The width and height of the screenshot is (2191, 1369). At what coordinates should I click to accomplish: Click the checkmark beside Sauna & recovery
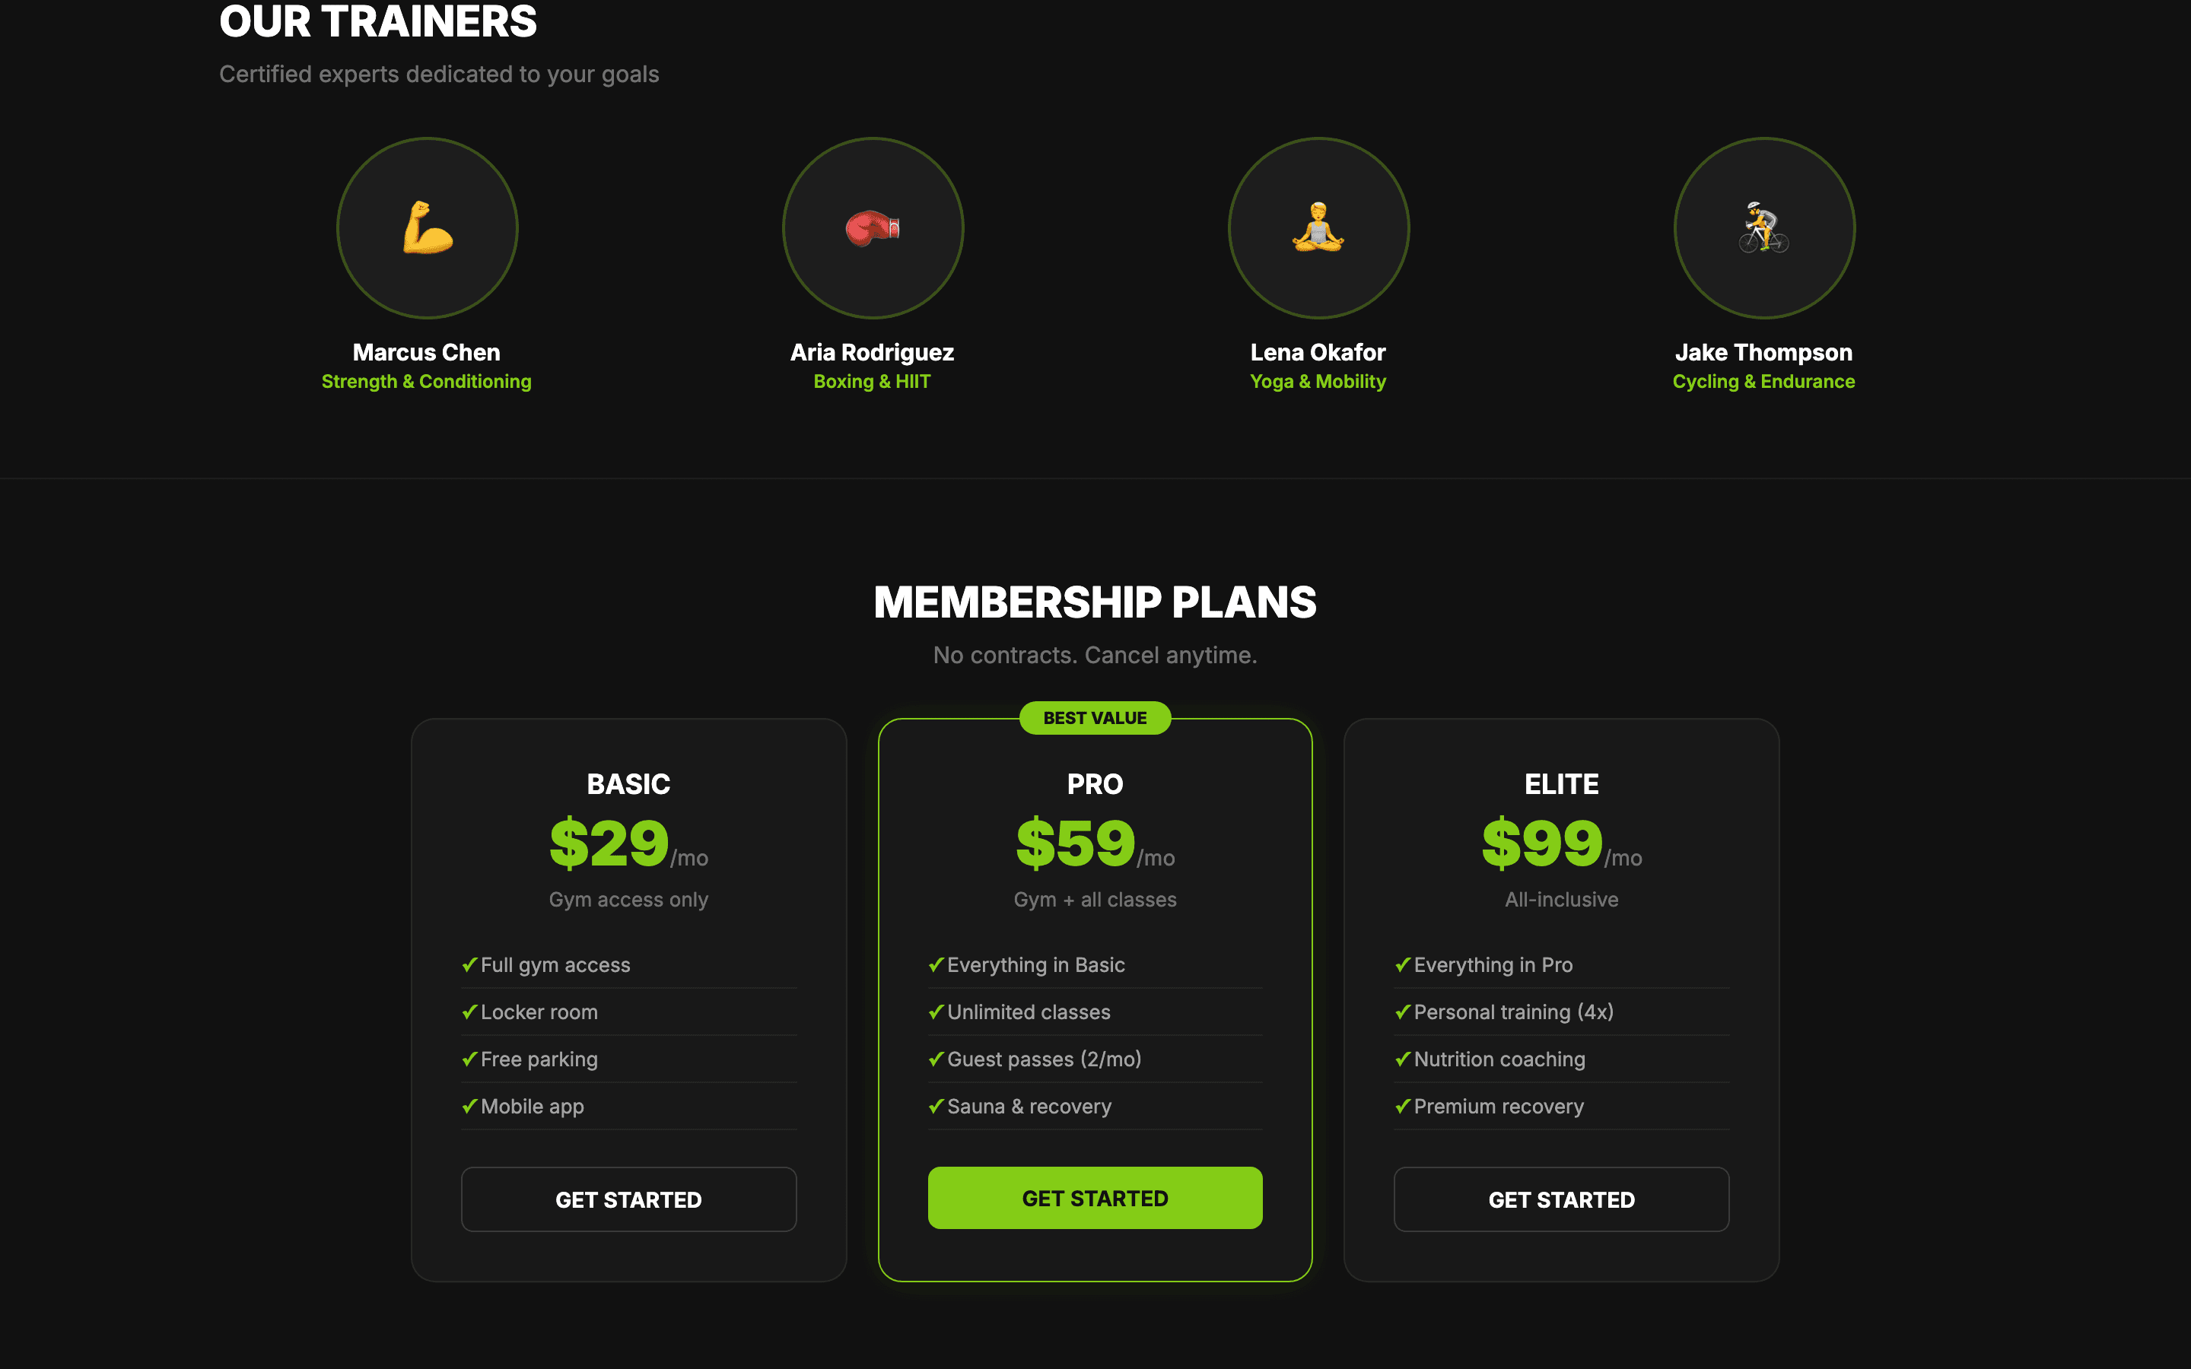click(937, 1106)
